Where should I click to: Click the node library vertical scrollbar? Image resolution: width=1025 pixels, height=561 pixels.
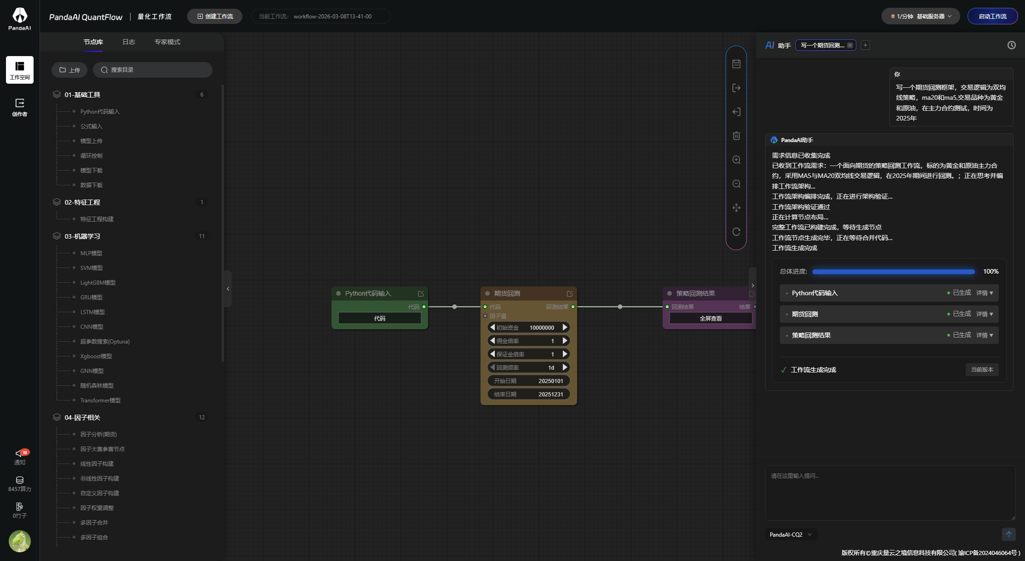point(223,223)
